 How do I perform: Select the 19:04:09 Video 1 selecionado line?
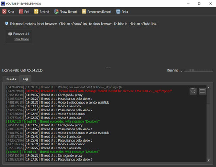(58, 133)
